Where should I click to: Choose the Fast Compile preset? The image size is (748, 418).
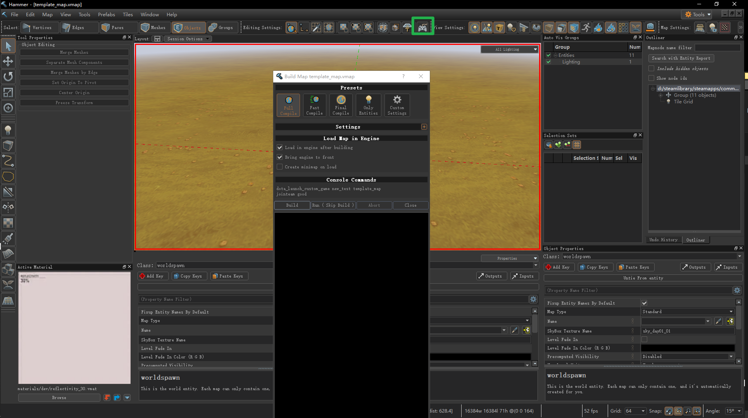tap(314, 105)
